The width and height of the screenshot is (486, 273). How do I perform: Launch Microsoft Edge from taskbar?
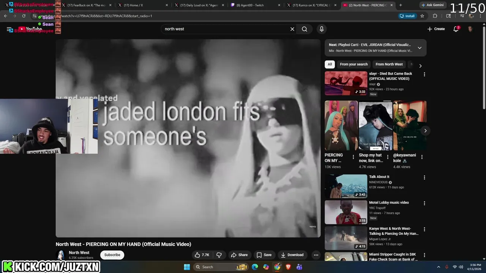(255, 267)
